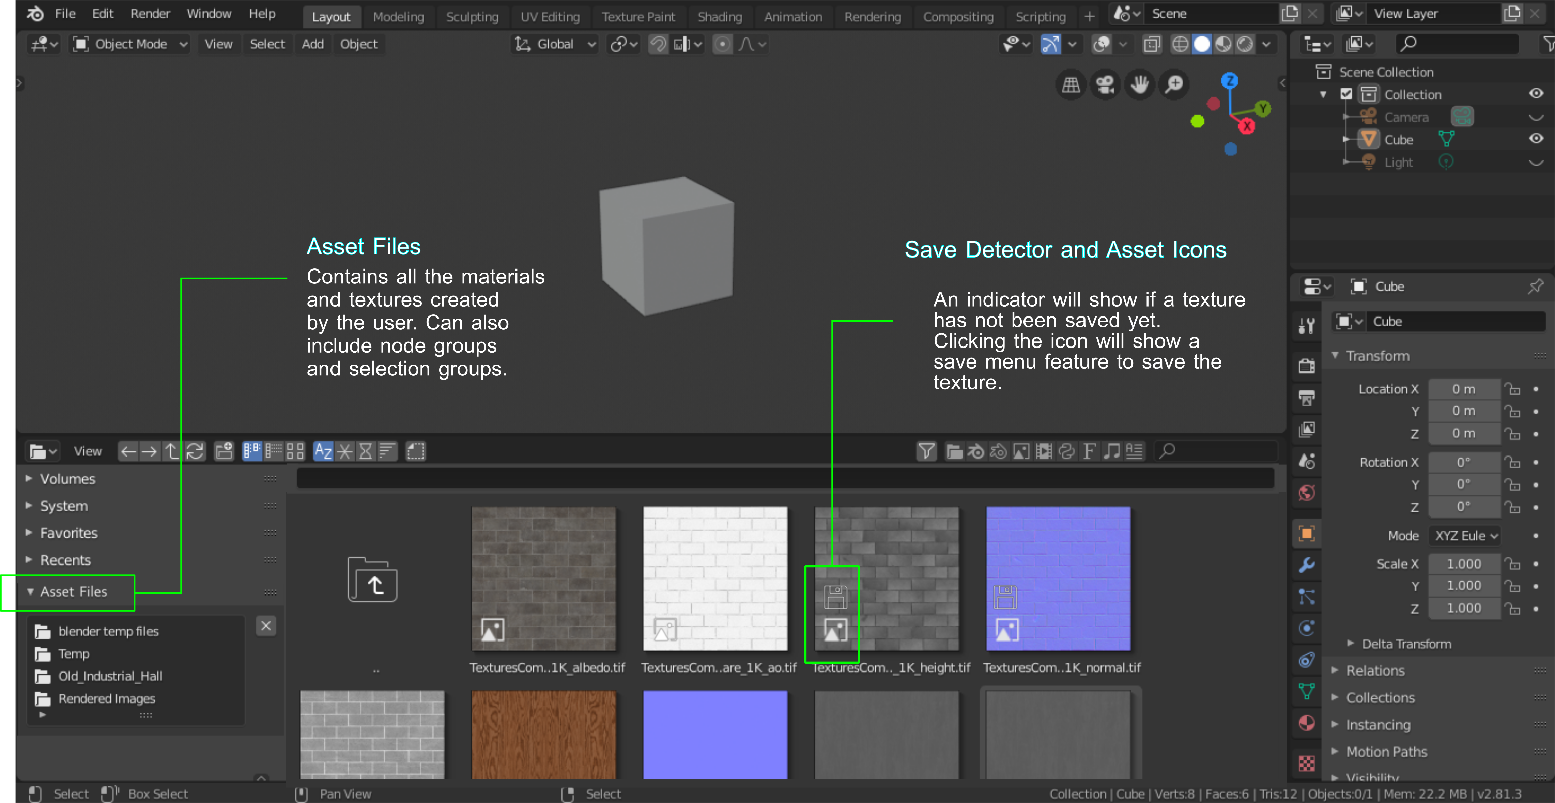
Task: Open Material properties tab icon
Action: point(1306,723)
